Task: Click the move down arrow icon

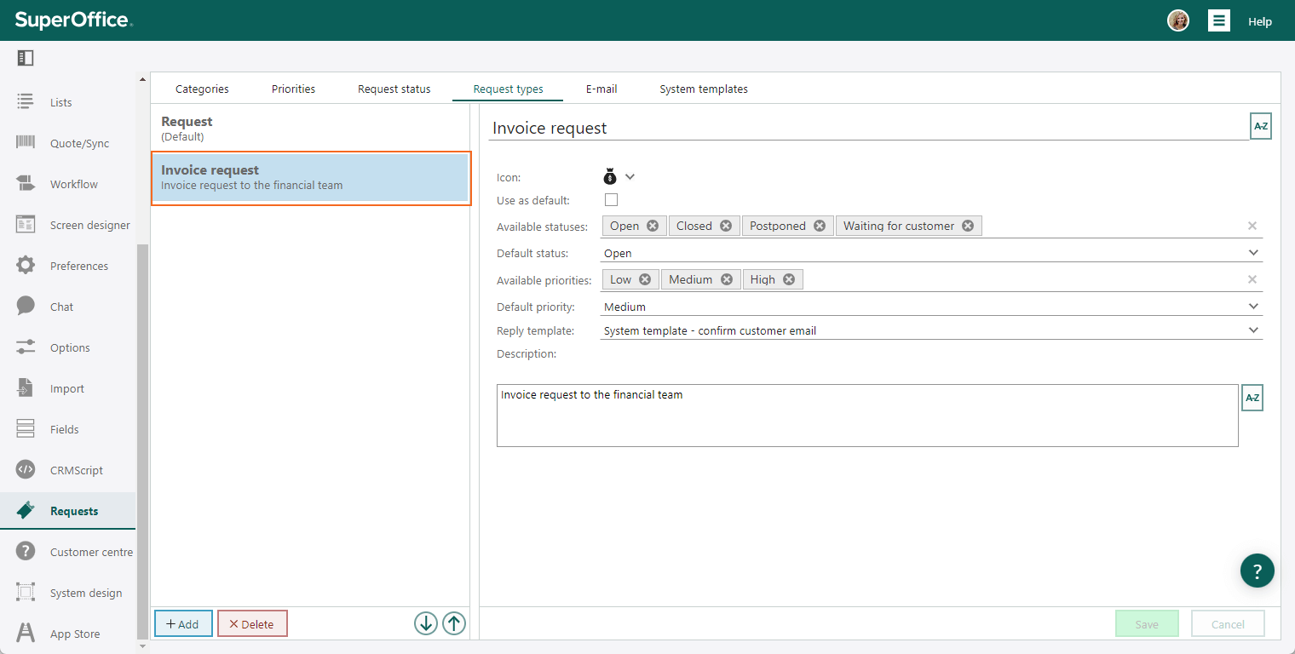Action: pos(426,624)
